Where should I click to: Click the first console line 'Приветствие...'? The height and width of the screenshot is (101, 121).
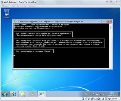click(x=42, y=25)
